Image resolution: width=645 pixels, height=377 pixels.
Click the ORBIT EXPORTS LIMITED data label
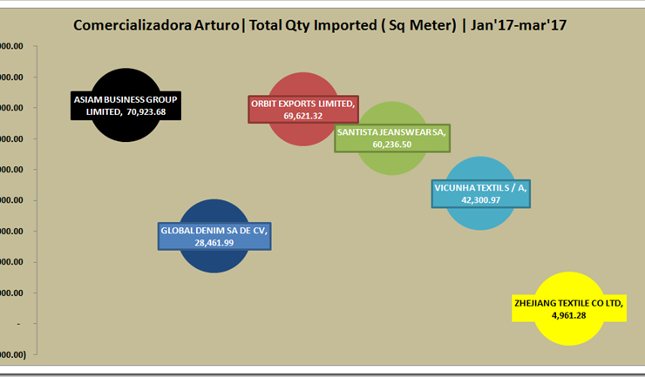(302, 109)
